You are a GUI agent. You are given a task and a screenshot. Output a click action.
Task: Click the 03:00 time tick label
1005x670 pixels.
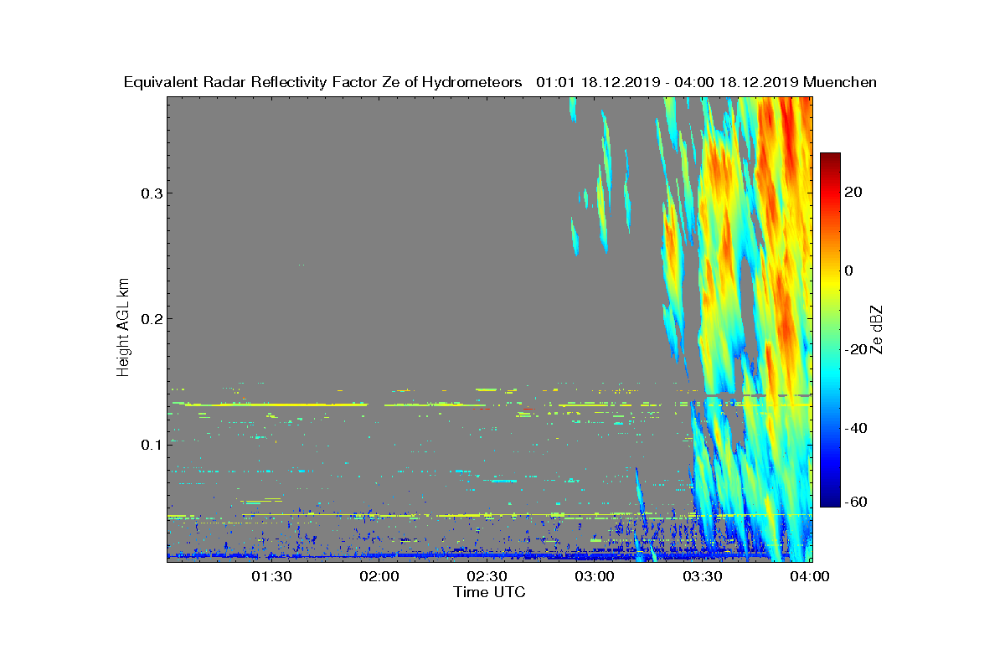[x=595, y=577]
